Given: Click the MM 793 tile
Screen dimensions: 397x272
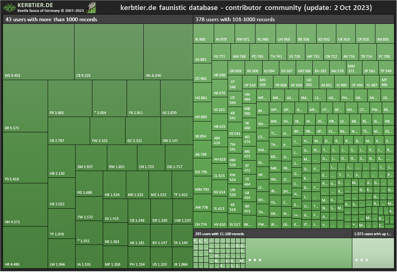Looking at the screenshot, I should 202,185.
